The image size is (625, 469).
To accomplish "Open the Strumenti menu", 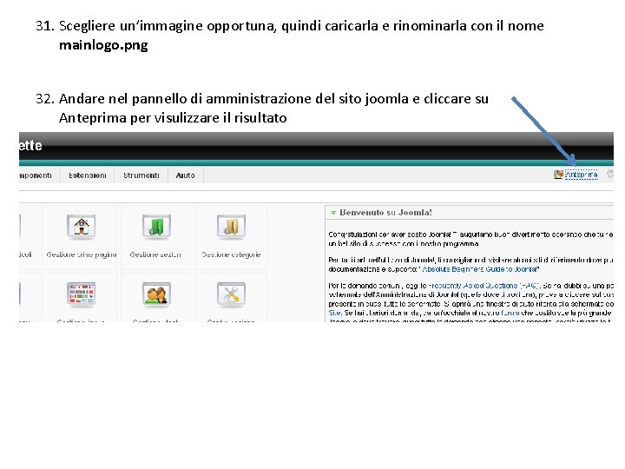I will coord(141,175).
